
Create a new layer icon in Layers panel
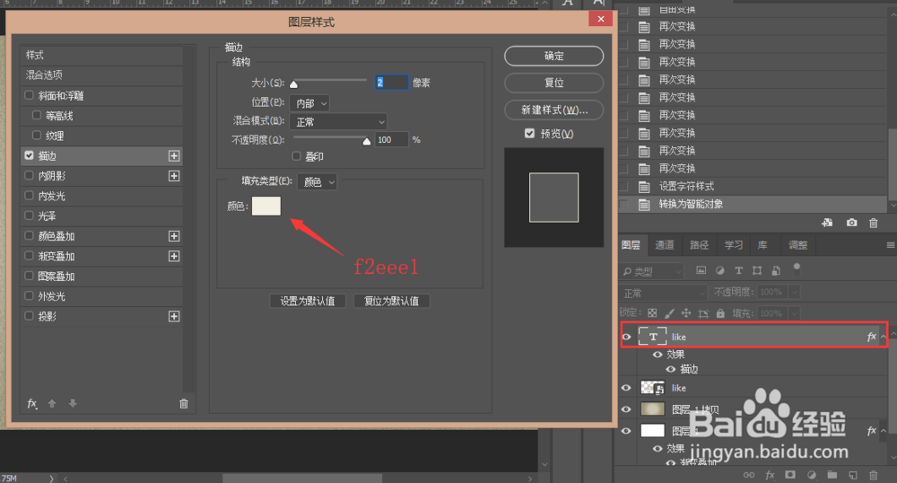click(853, 475)
